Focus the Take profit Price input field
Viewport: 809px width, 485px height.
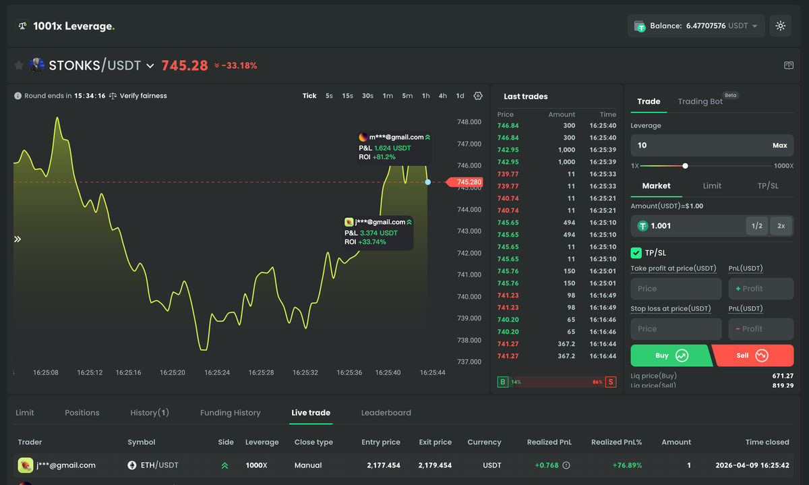pos(676,289)
